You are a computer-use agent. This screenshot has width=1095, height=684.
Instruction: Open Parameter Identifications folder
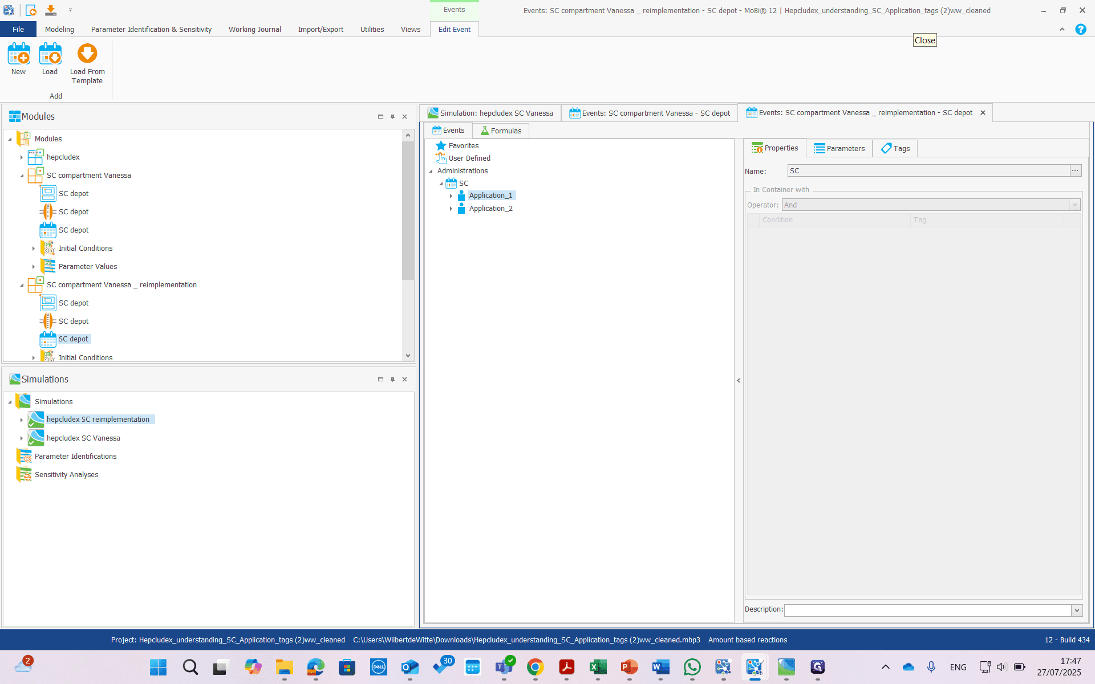[x=75, y=457]
